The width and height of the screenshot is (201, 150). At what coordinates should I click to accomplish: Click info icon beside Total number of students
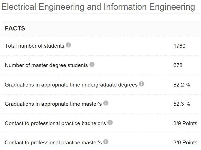tap(68, 45)
